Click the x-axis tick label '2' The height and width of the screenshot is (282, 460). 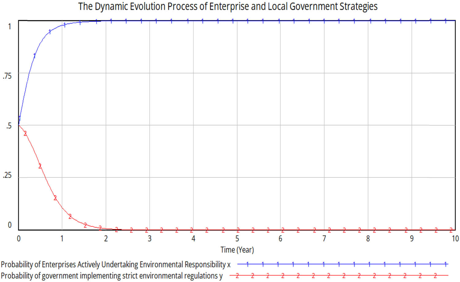click(106, 238)
